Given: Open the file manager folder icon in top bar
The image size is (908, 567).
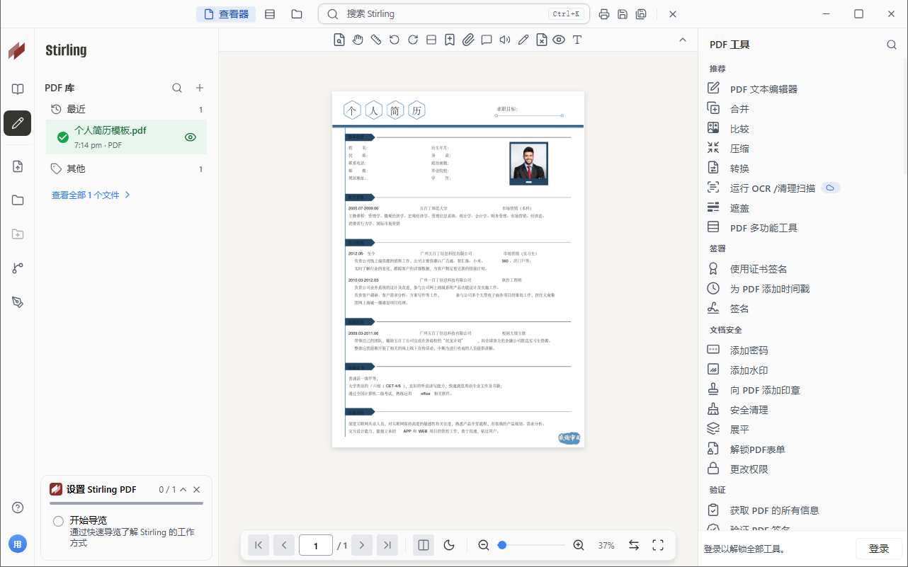Looking at the screenshot, I should click(x=297, y=14).
